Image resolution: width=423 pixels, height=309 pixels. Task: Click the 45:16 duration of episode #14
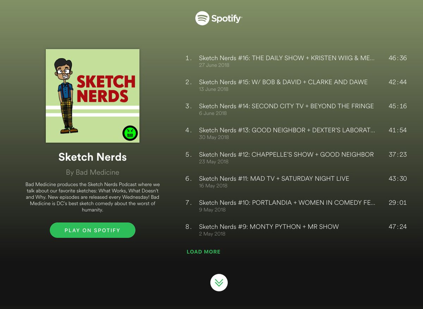(x=398, y=106)
